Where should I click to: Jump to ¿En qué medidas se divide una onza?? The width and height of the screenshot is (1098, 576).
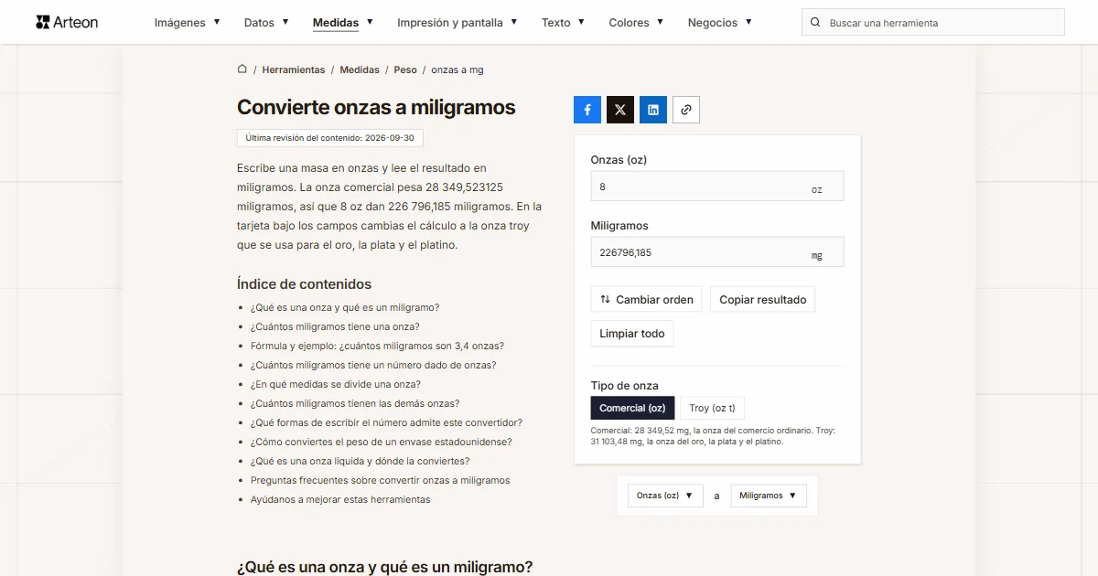(x=336, y=384)
